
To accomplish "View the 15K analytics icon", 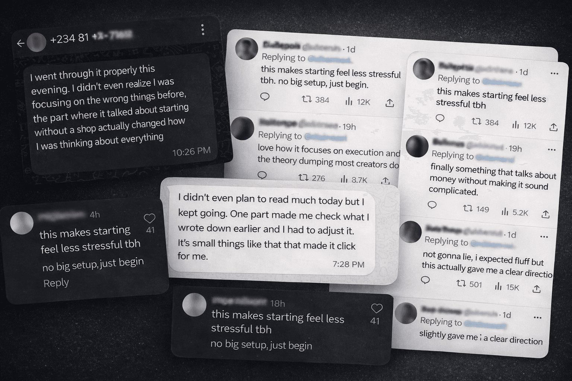I will click(498, 286).
